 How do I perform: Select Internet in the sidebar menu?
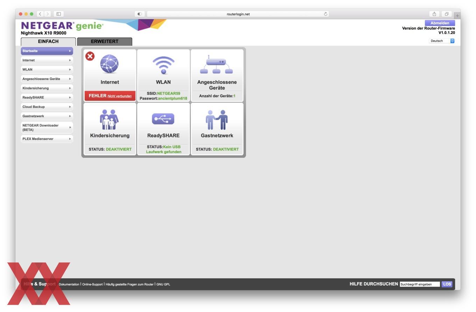tap(47, 60)
